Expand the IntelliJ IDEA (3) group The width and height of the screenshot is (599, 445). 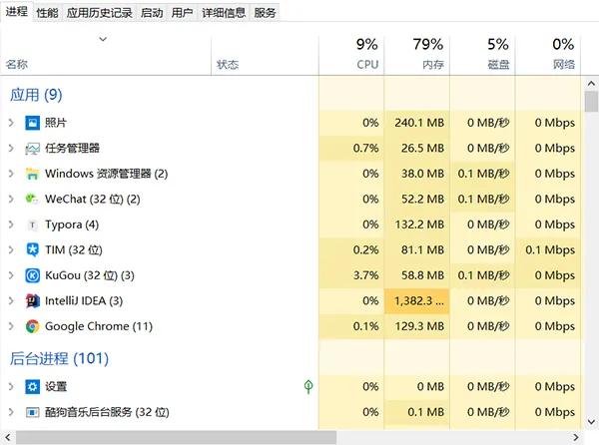11,301
